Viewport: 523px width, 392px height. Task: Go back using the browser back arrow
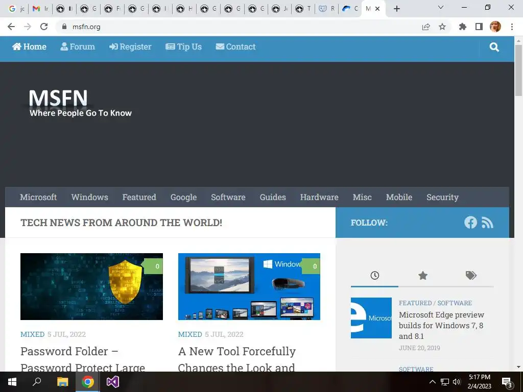tap(11, 27)
